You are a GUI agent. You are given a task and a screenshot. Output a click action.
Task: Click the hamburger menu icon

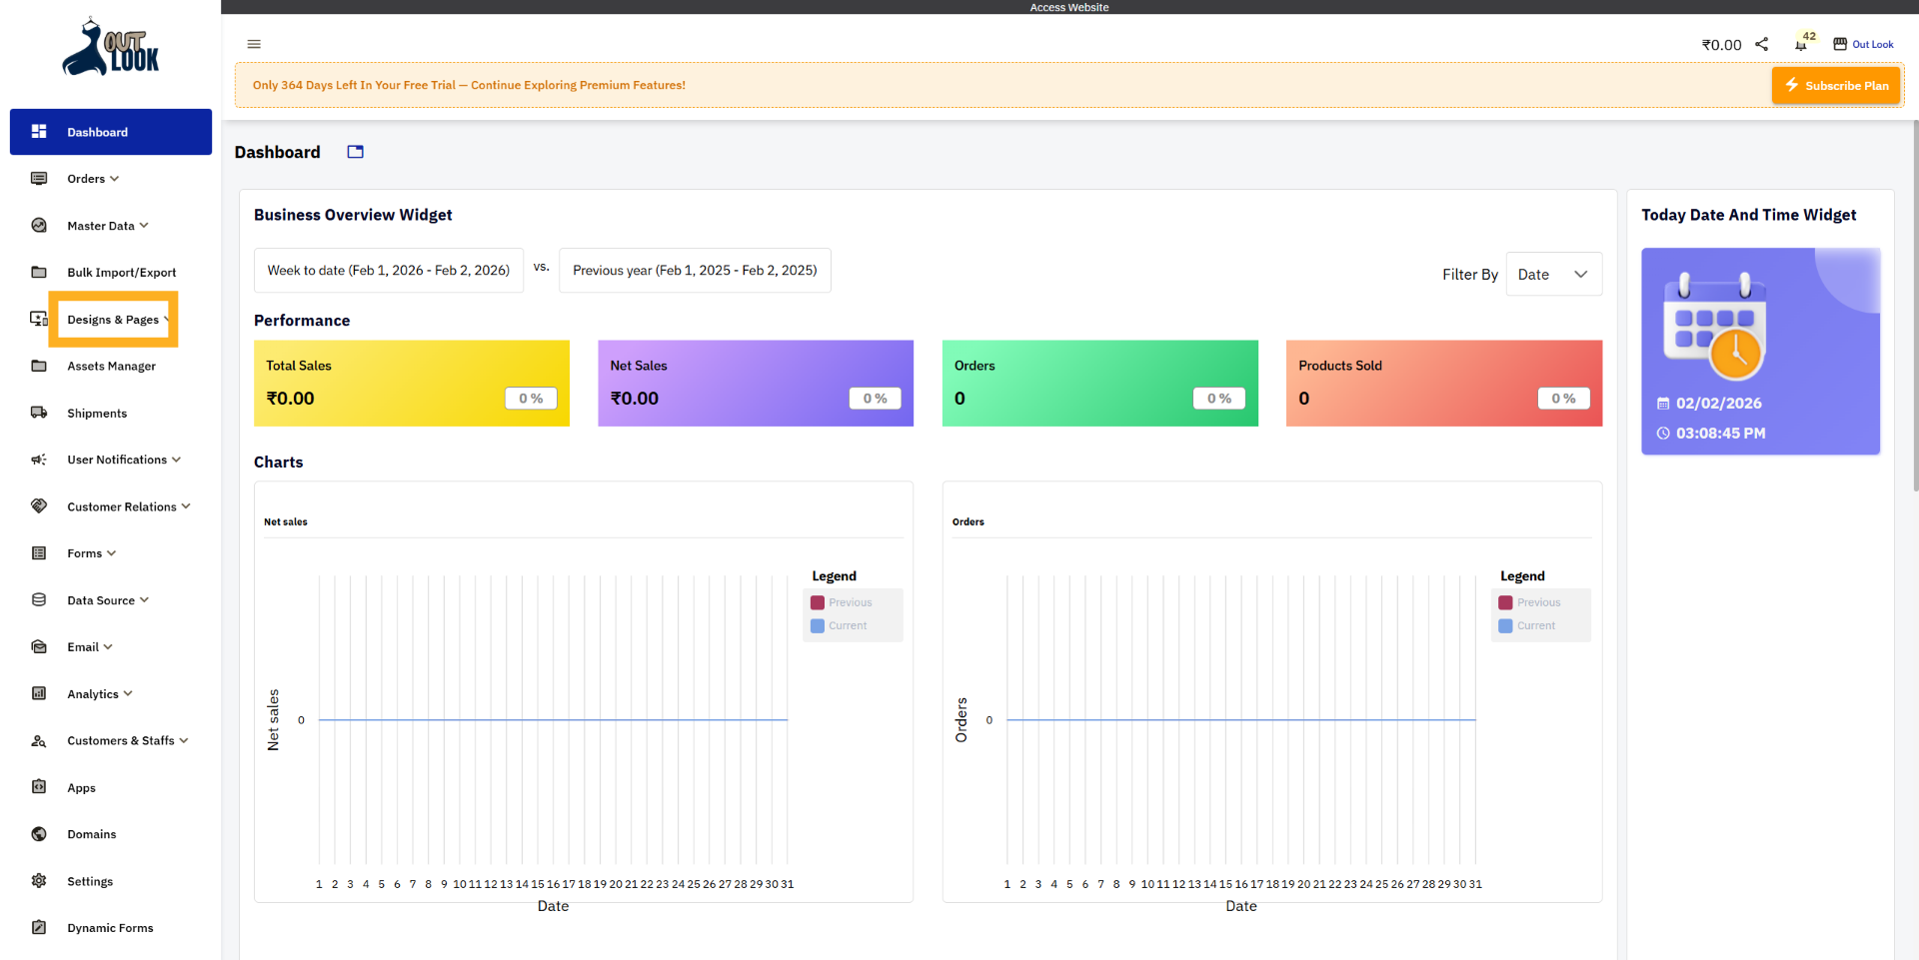(x=254, y=44)
